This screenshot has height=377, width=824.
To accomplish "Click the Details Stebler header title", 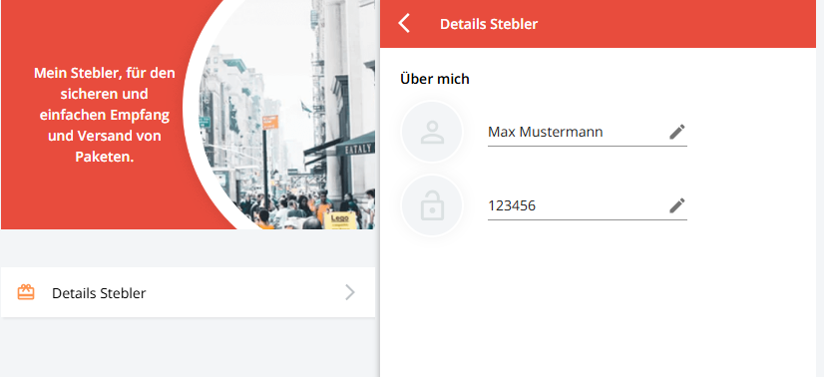I will [x=489, y=24].
